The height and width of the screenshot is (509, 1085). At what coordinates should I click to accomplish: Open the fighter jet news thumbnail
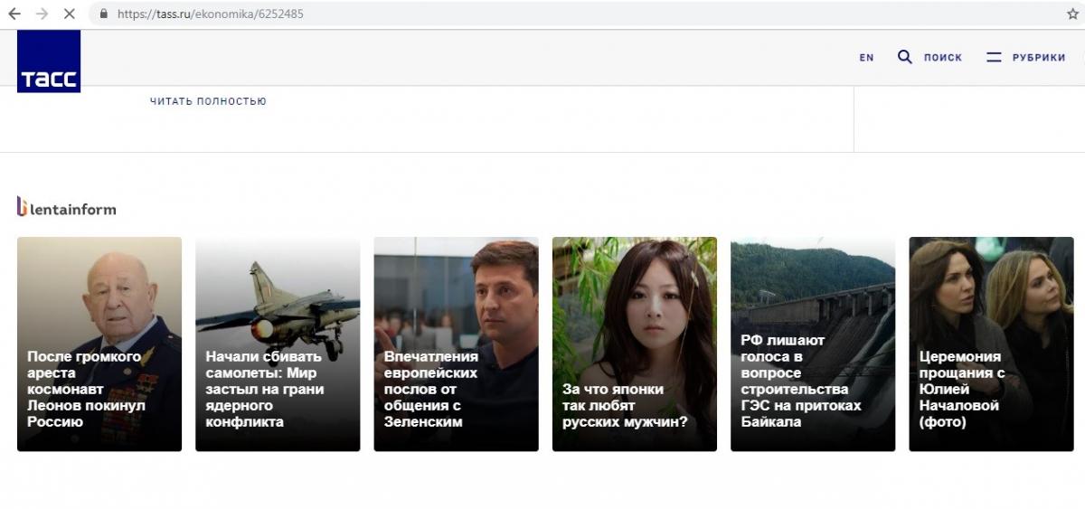278,344
